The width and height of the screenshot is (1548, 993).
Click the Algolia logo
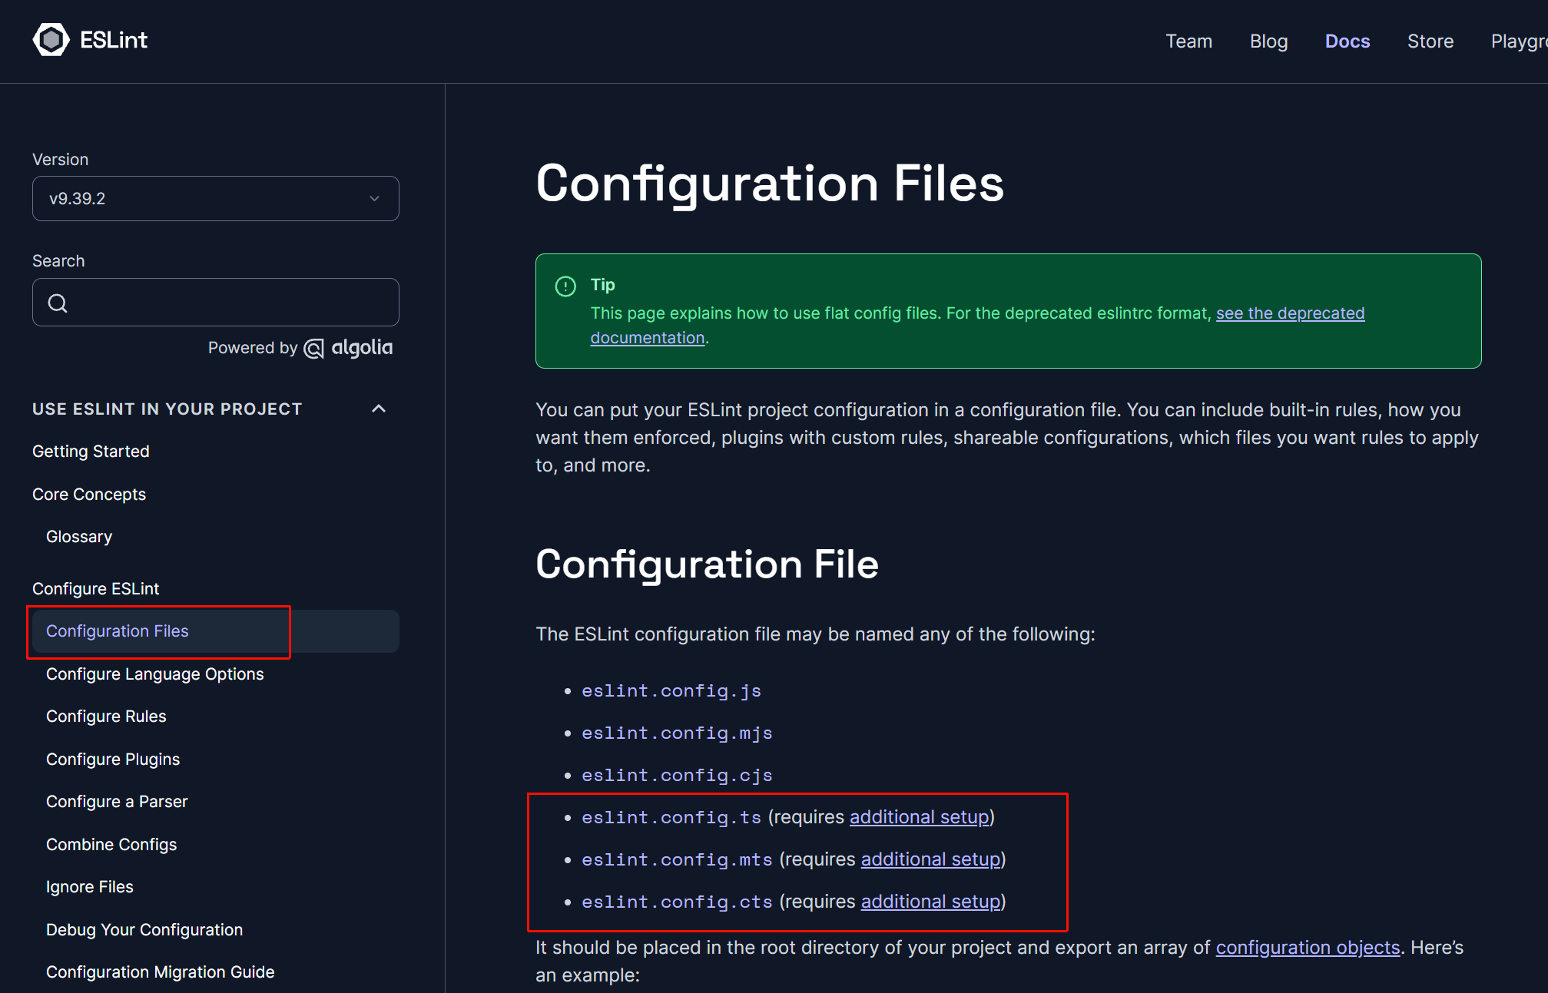[349, 349]
